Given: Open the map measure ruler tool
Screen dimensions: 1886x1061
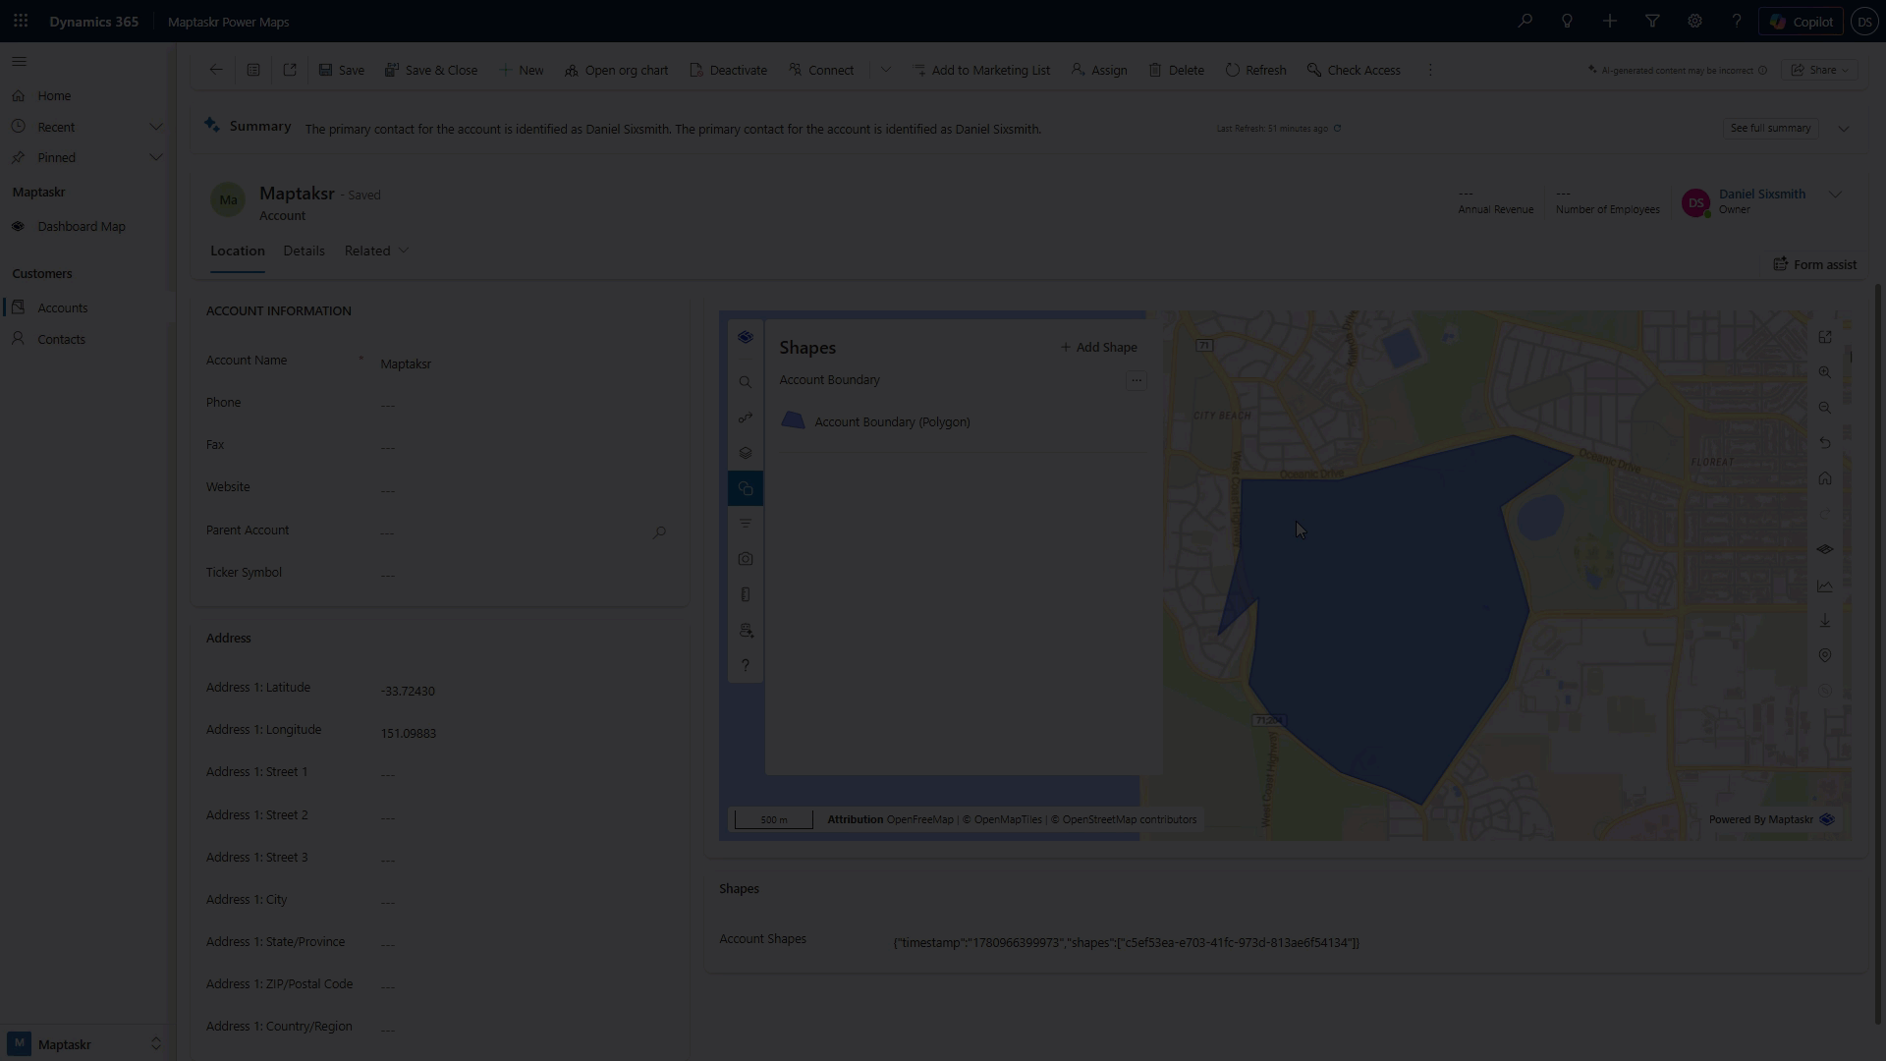Looking at the screenshot, I should (746, 594).
